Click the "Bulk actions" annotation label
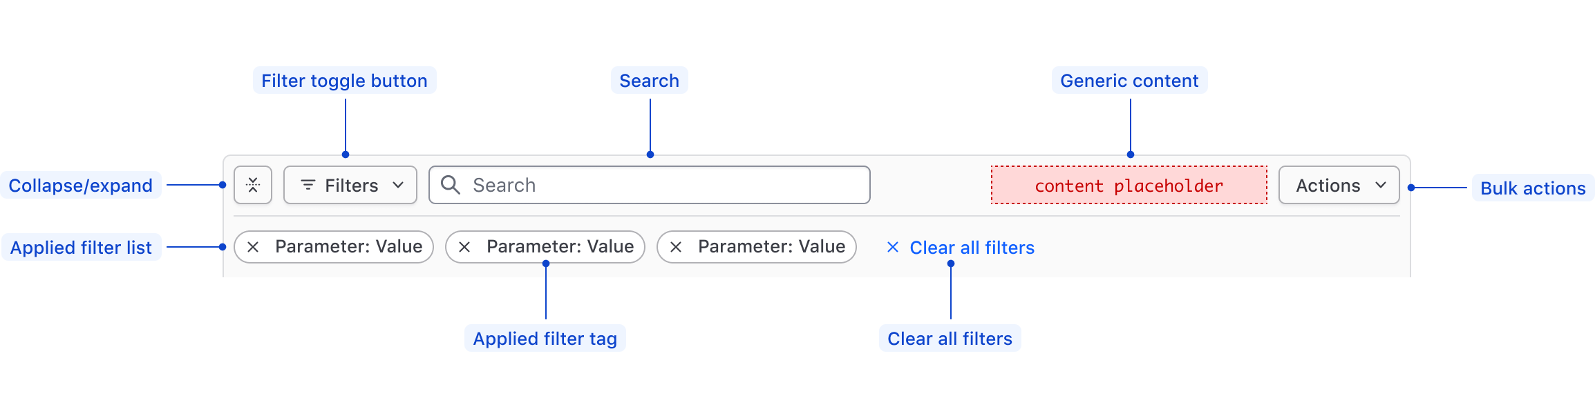This screenshot has height=418, width=1595. click(x=1532, y=188)
